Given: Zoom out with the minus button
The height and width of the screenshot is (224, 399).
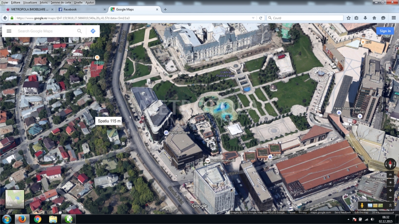Looking at the screenshot, I should pos(390,197).
